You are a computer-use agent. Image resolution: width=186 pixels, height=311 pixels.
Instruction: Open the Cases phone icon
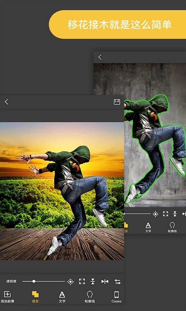116,297
